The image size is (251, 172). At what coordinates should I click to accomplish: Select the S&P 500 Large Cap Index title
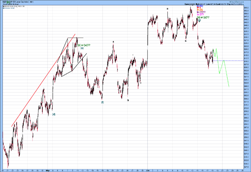coord(23,3)
